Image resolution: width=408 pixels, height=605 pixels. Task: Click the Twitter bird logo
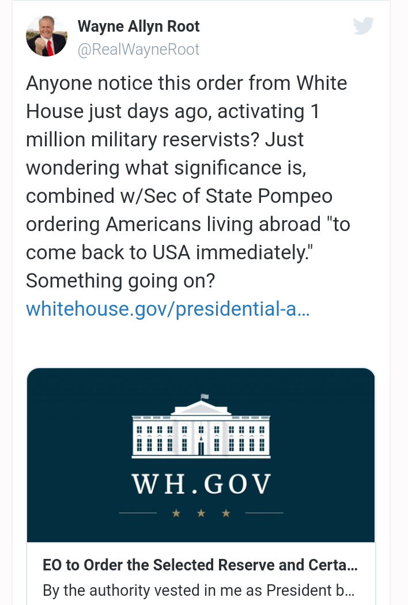click(x=363, y=27)
